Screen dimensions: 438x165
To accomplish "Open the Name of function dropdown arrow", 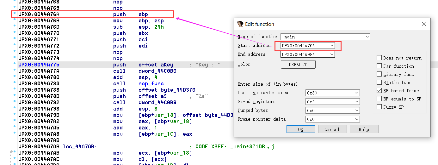I will point(367,37).
